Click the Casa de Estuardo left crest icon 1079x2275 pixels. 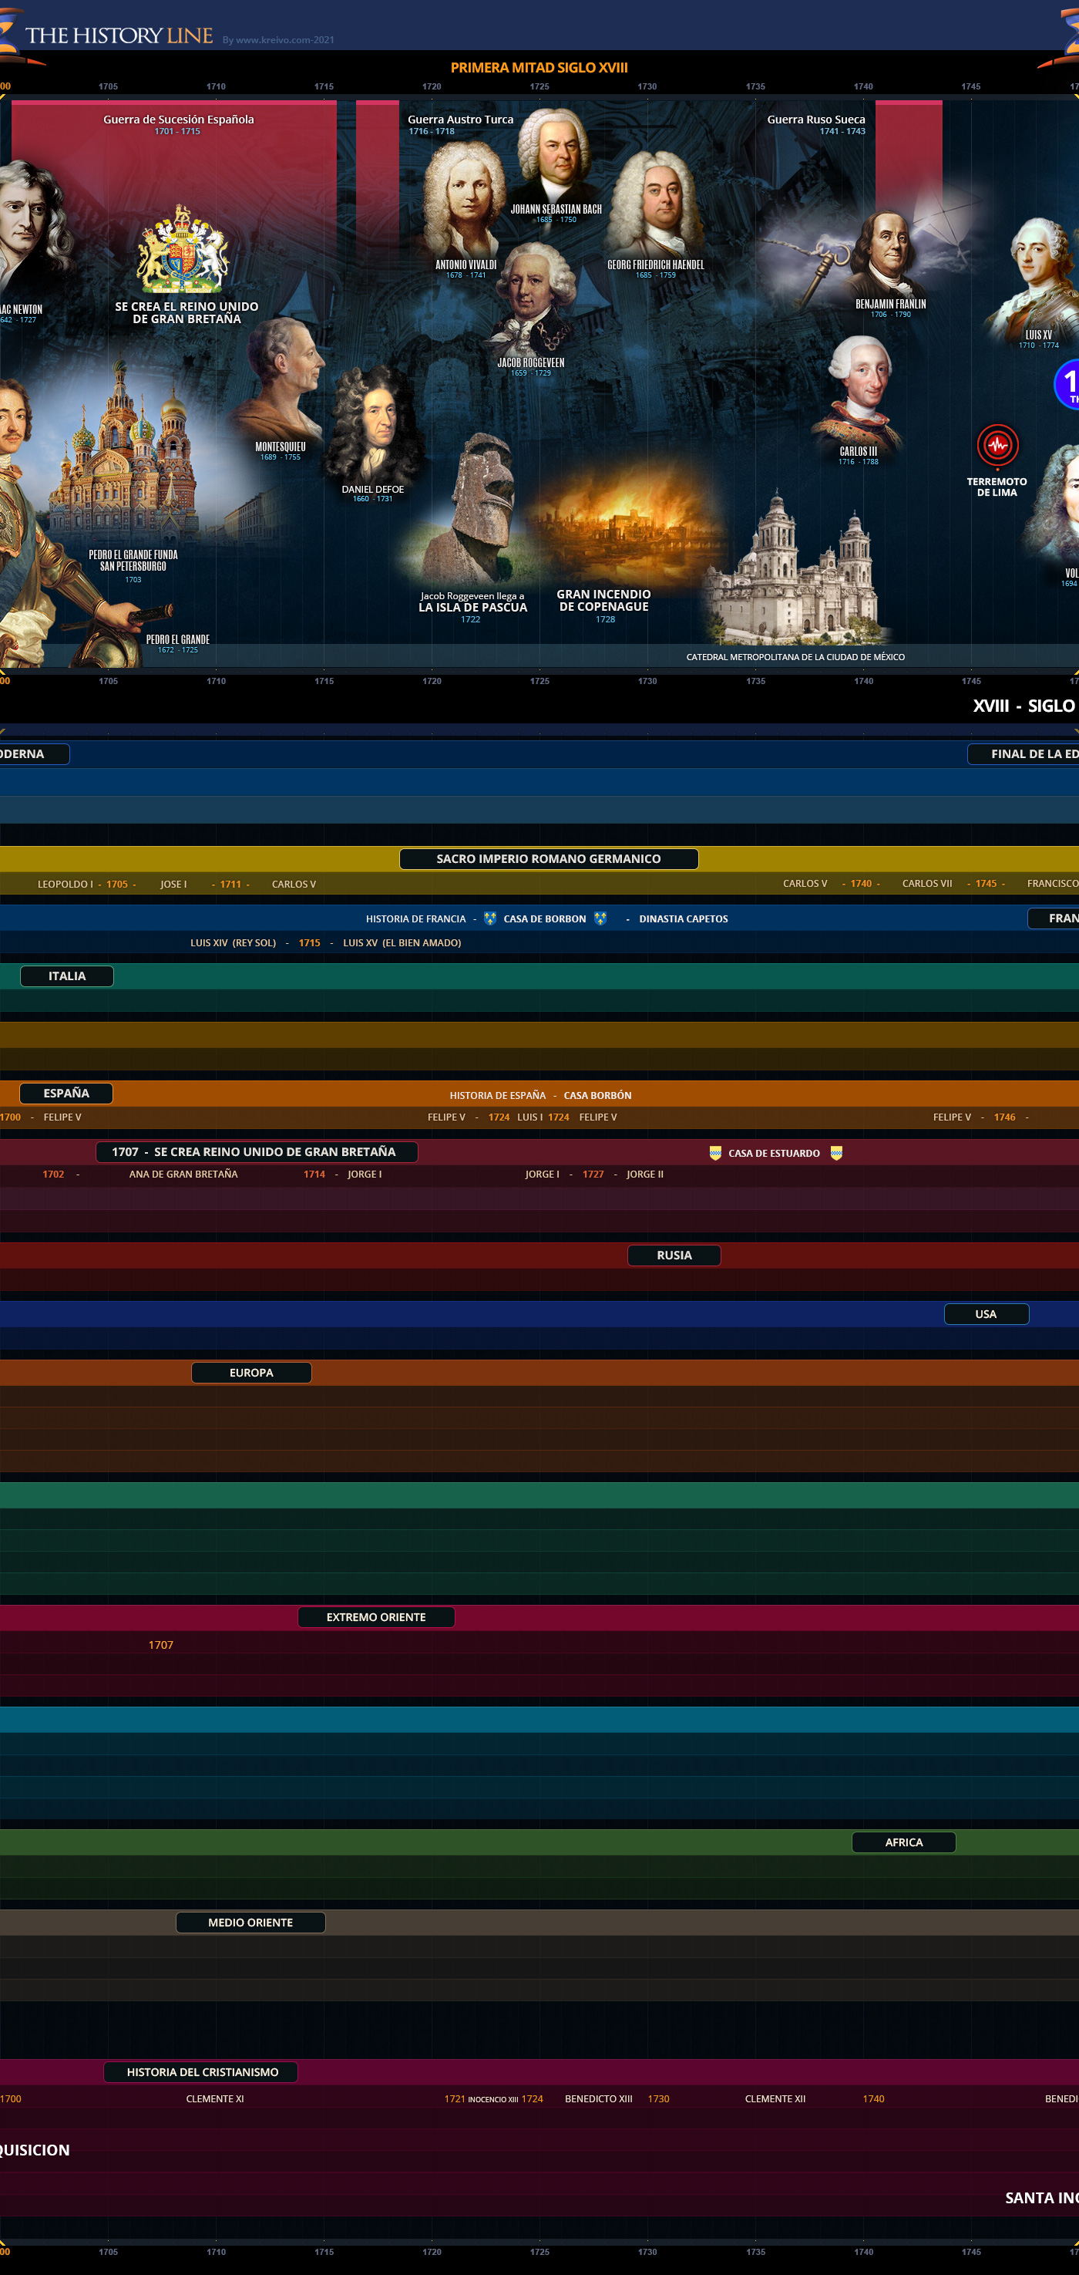tap(715, 1152)
